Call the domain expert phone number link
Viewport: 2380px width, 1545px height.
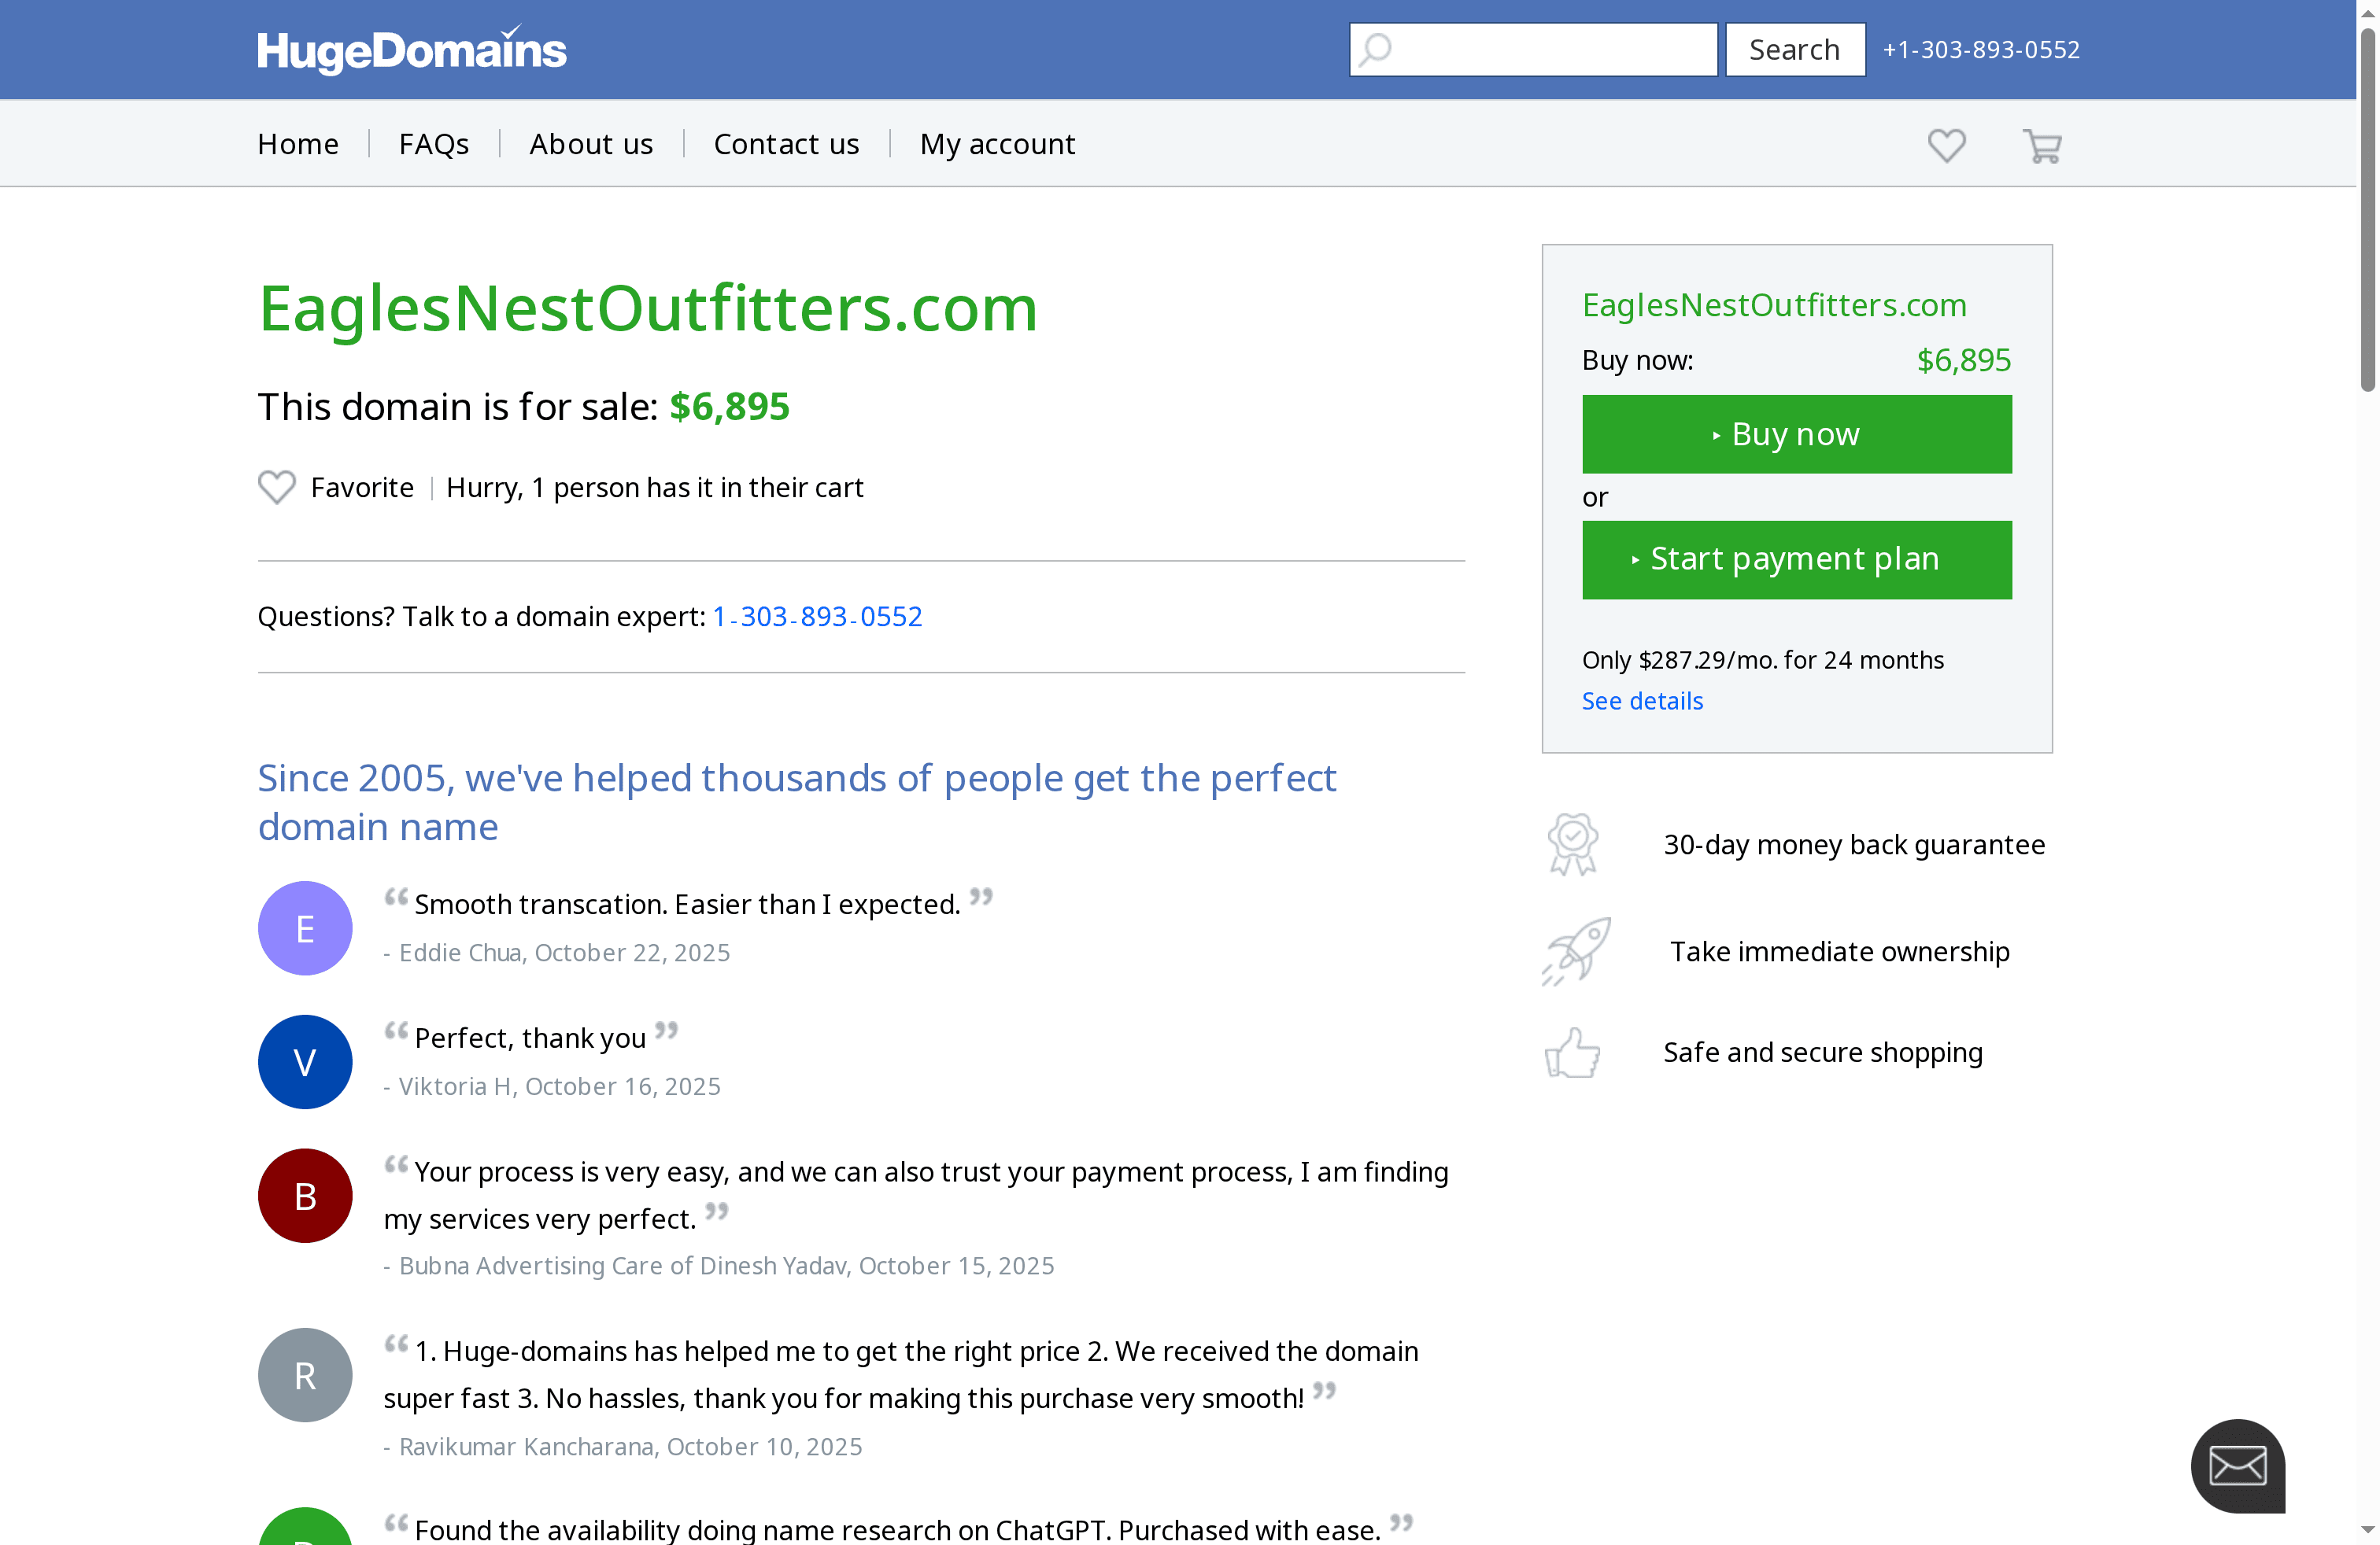(817, 616)
